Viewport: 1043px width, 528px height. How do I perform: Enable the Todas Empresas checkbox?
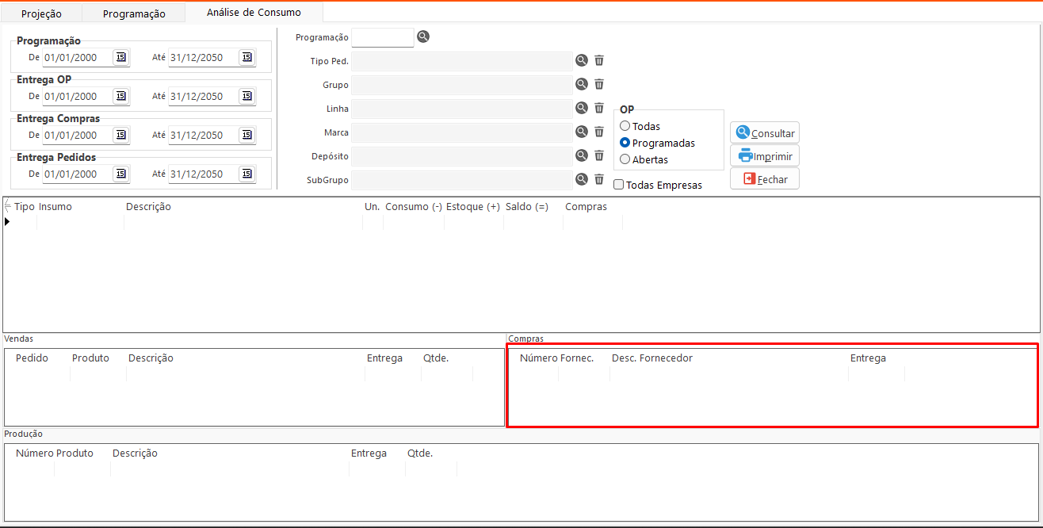tap(619, 185)
